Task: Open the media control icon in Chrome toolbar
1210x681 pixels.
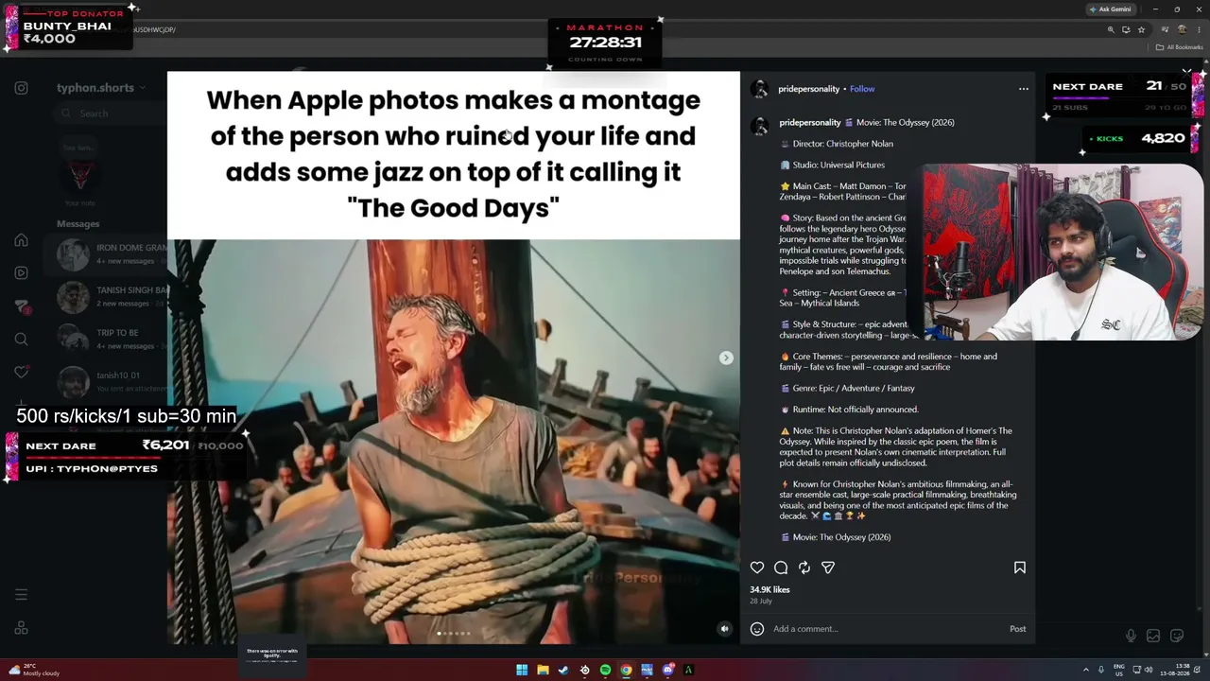Action: (1165, 29)
